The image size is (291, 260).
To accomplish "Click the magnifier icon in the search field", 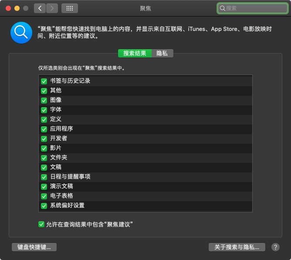I will [x=222, y=8].
